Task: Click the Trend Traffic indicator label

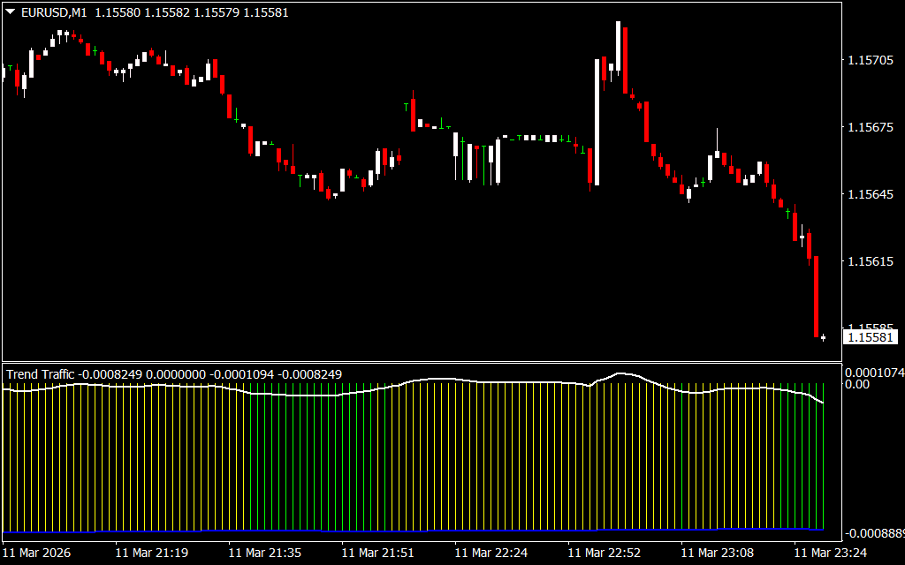Action: (42, 374)
